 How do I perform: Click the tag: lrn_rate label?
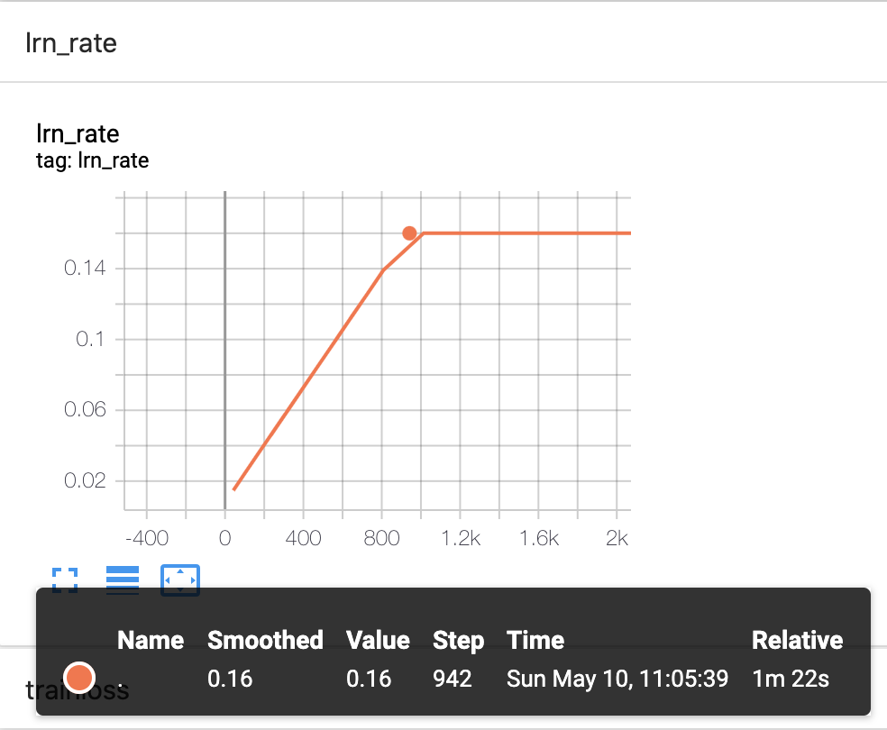click(x=93, y=160)
